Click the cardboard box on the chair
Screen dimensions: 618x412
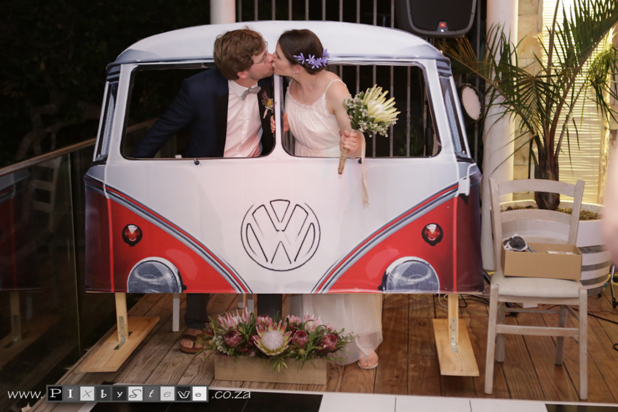pyautogui.click(x=541, y=260)
